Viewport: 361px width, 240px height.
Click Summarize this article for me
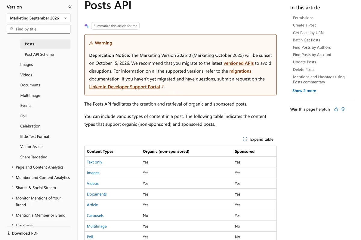[x=115, y=26]
